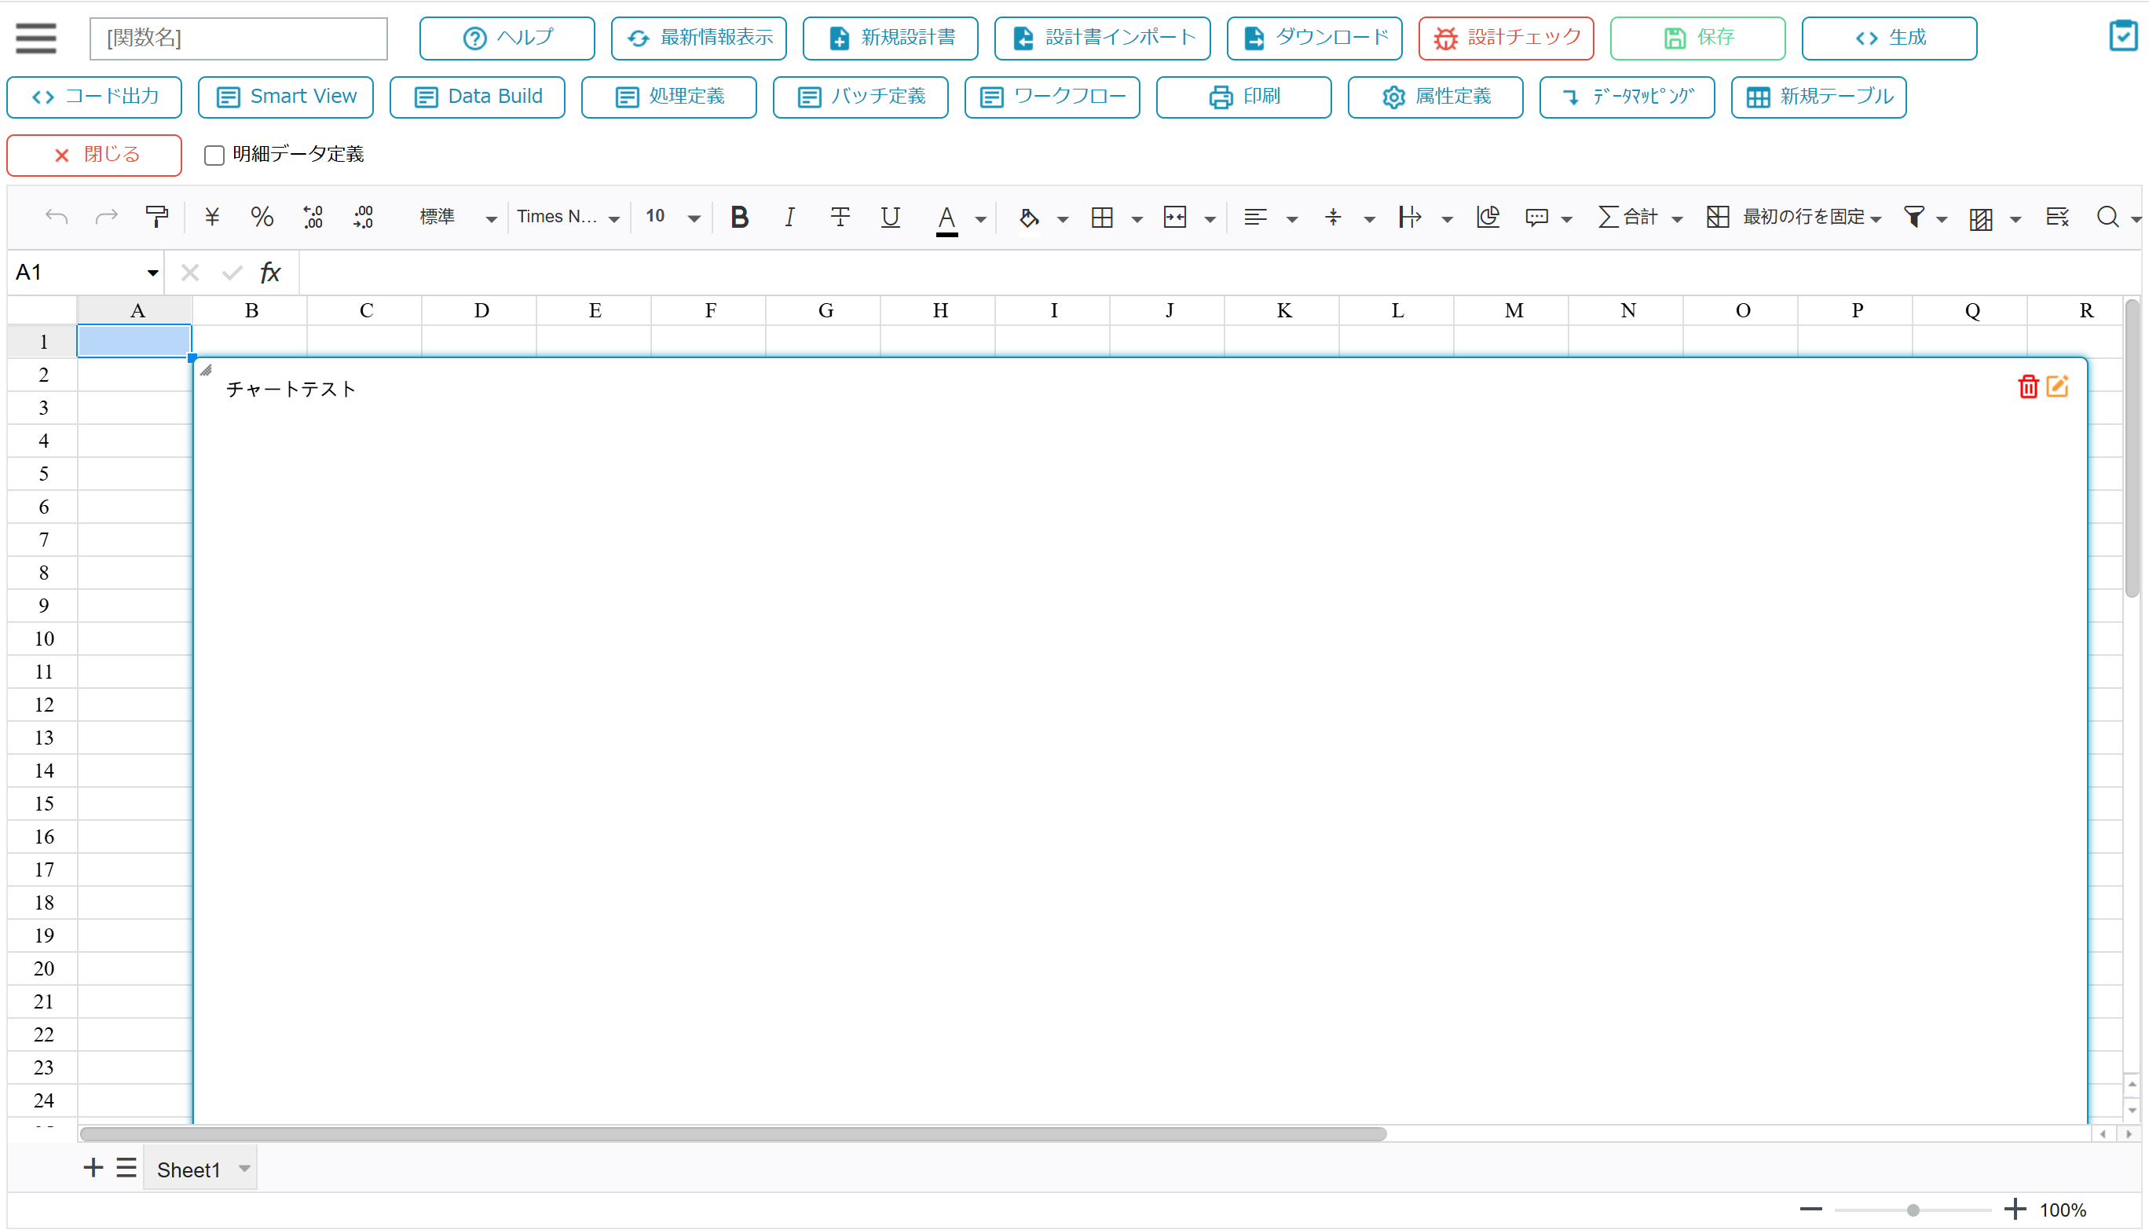Viewport: 2149px width, 1230px height.
Task: Click the merge cells icon
Action: [1175, 217]
